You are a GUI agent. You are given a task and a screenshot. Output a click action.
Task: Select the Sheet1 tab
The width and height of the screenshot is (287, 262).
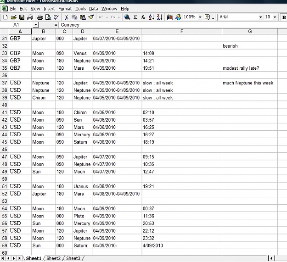point(34,258)
